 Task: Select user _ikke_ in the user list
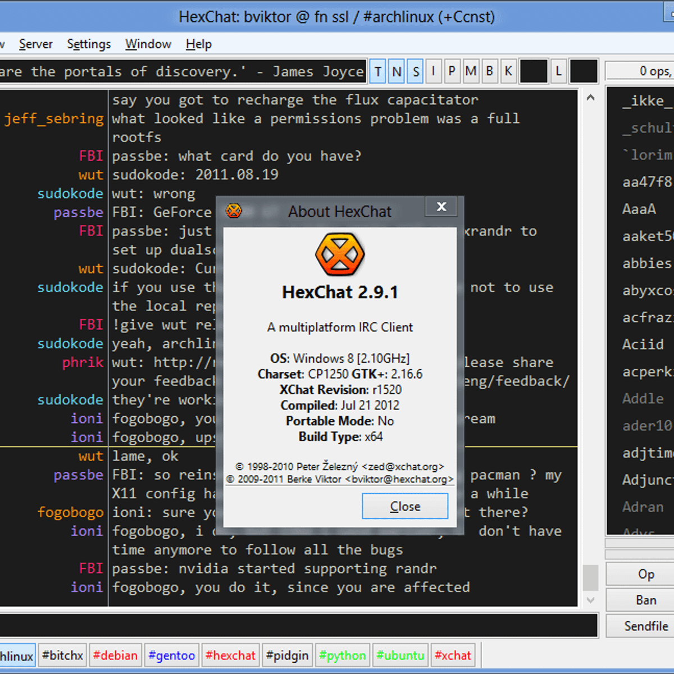pyautogui.click(x=646, y=101)
